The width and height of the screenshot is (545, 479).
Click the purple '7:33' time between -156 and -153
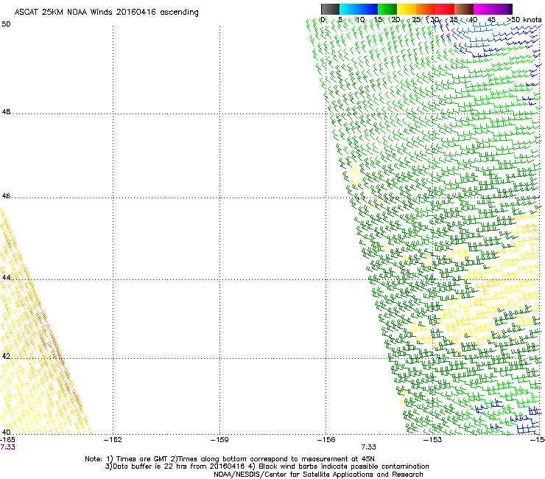[x=368, y=447]
